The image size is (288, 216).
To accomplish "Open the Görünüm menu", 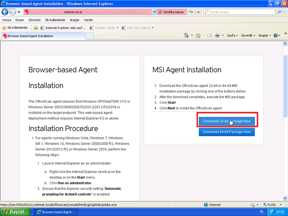I will point(34,20).
